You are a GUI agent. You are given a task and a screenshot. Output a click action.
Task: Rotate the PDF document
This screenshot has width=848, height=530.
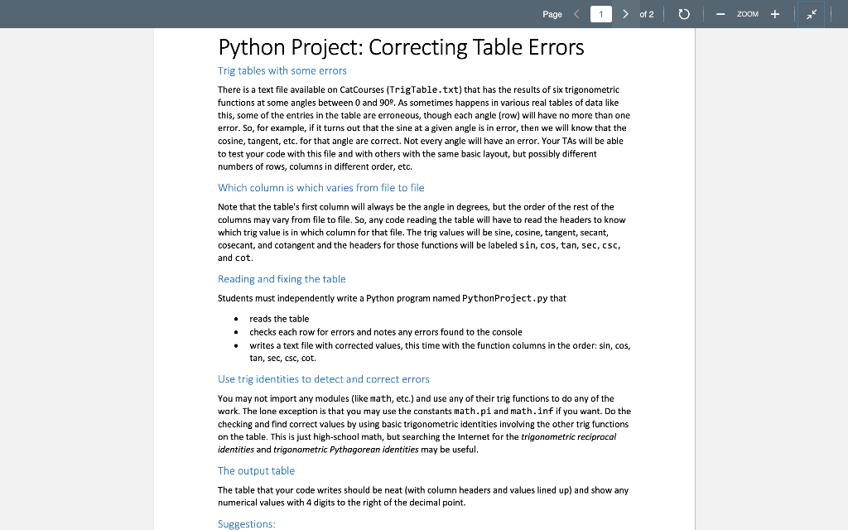[x=681, y=14]
